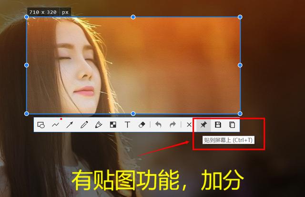This screenshot has height=197, width=305.
Task: Save screenshot with floppy disk icon
Action: (218, 125)
